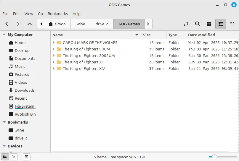Viewport: 239px width, 161px height.
Task: Sort by the Date Modified column
Action: click(x=212, y=35)
